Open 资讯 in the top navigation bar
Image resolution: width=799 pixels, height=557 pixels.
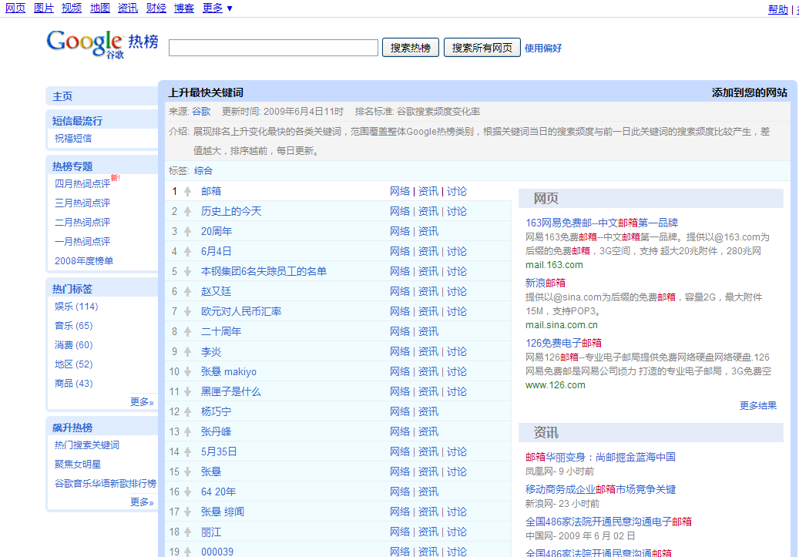pyautogui.click(x=128, y=8)
